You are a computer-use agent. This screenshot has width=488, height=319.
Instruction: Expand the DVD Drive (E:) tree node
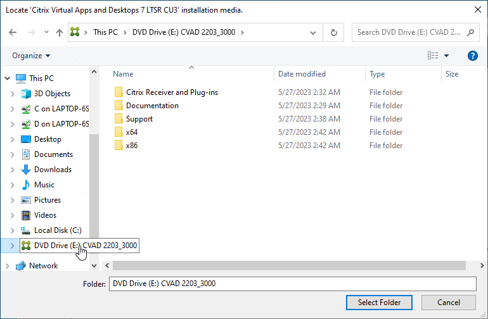click(13, 246)
